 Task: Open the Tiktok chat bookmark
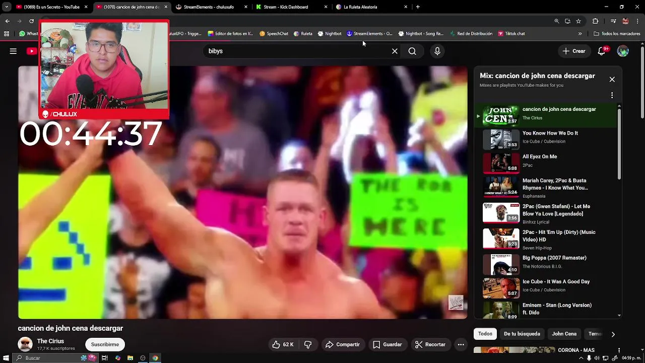(x=511, y=34)
